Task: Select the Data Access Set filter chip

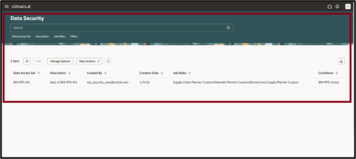Action: click(21, 36)
